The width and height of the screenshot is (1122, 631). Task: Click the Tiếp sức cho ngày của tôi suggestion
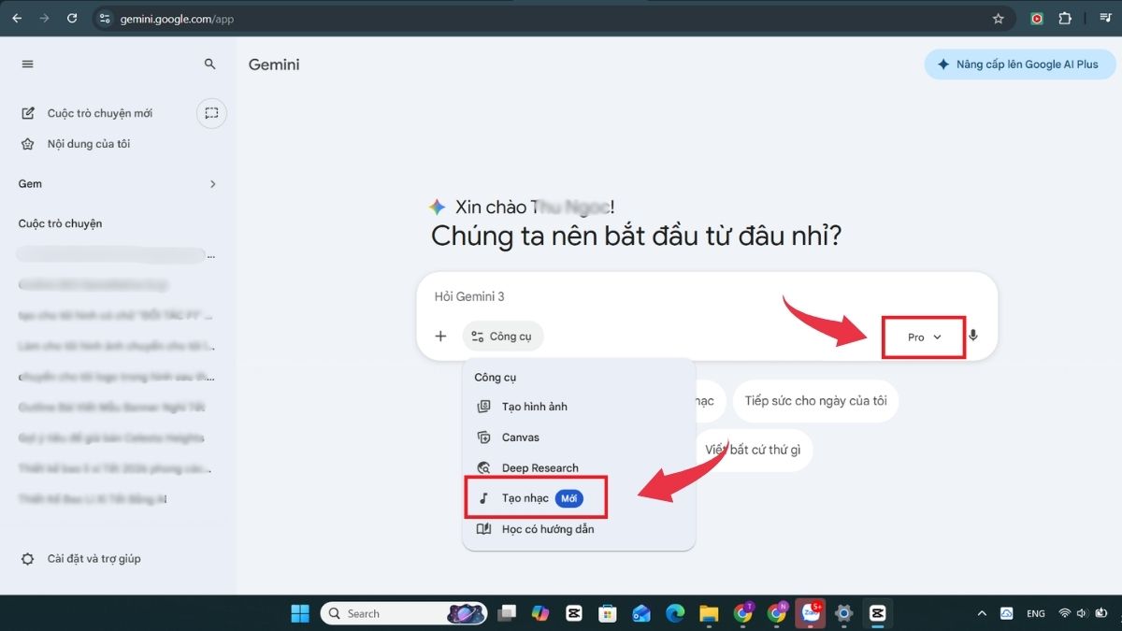pos(815,400)
